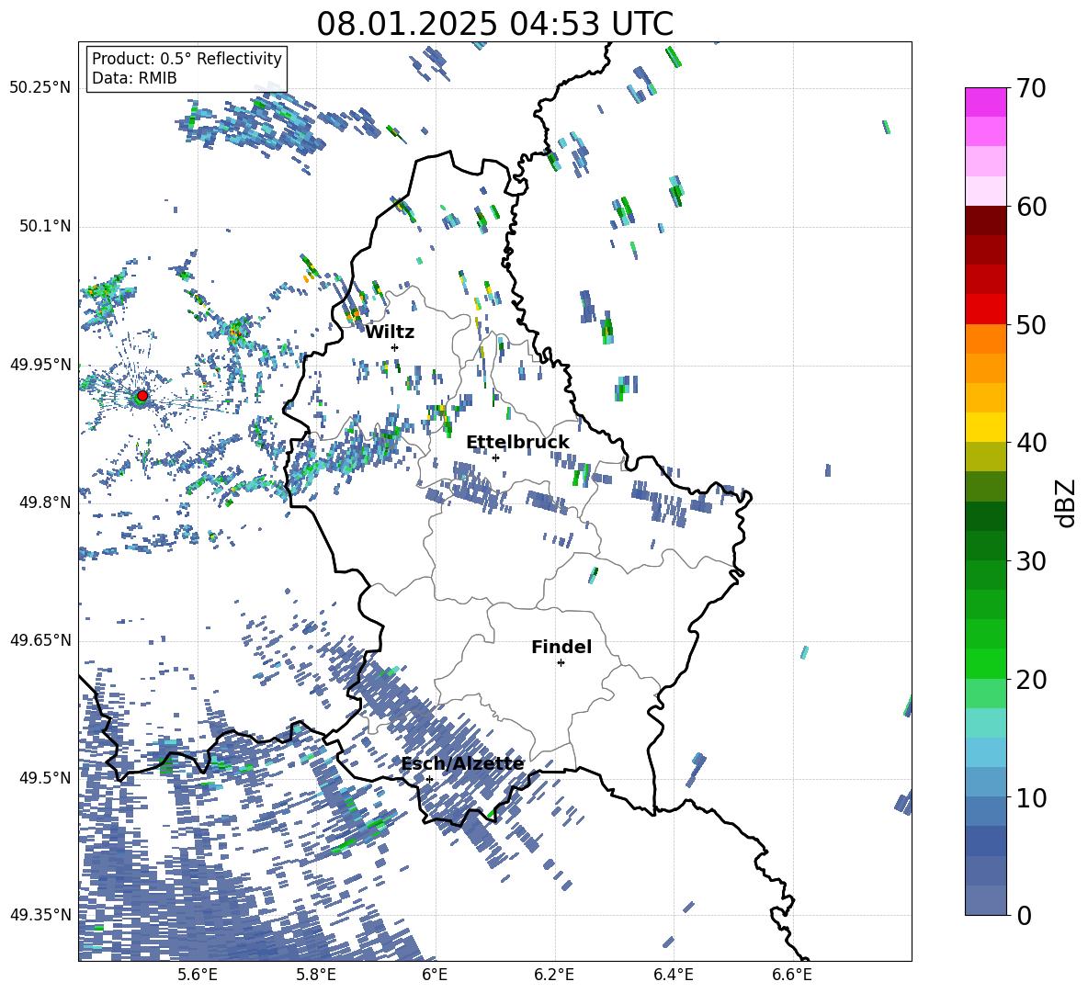This screenshot has width=1088, height=993.
Task: Click the colorbar tick label 60
Action: [x=1031, y=207]
